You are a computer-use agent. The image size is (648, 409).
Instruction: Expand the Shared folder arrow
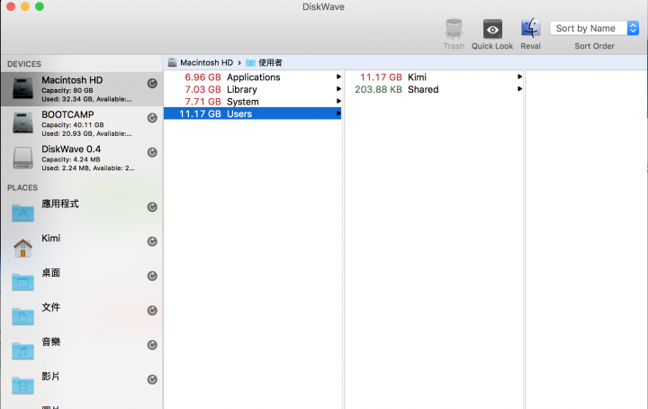(519, 89)
